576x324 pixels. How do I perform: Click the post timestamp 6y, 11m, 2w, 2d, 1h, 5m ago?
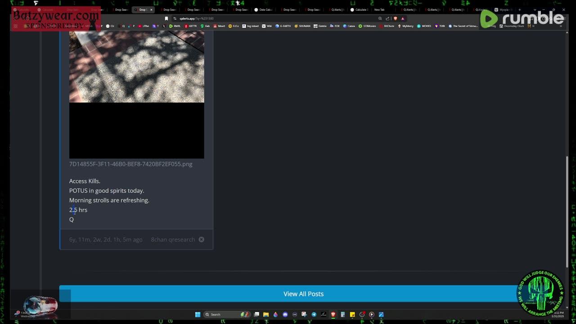[106, 239]
